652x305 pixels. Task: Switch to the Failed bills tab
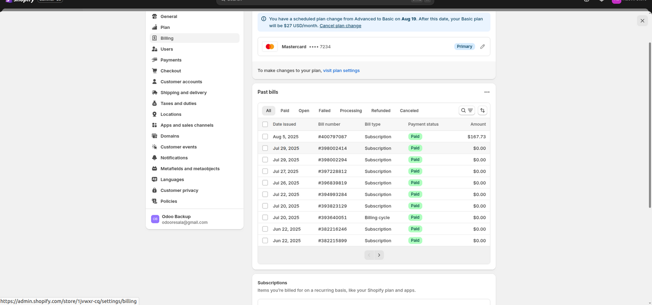tap(324, 110)
